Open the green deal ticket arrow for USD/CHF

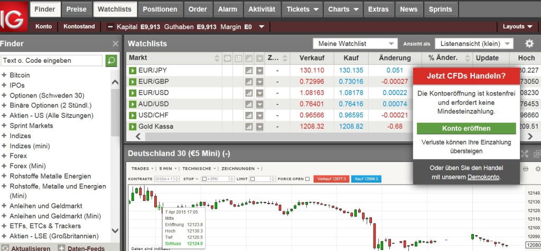pos(133,115)
